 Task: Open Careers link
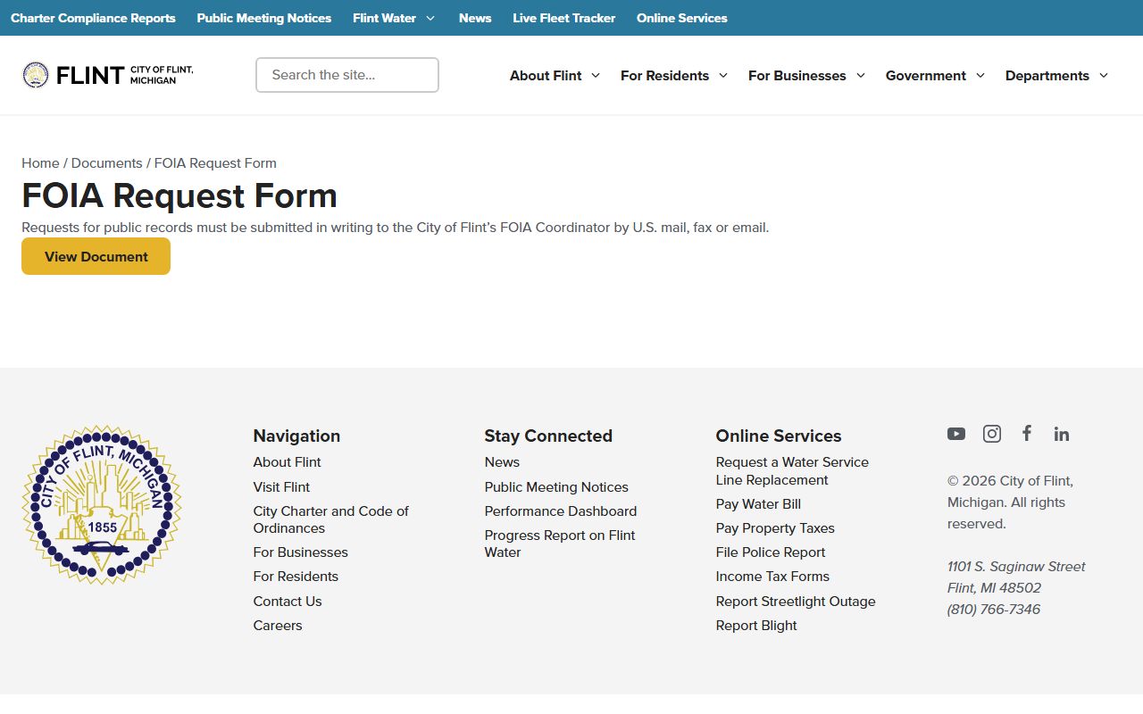click(278, 626)
